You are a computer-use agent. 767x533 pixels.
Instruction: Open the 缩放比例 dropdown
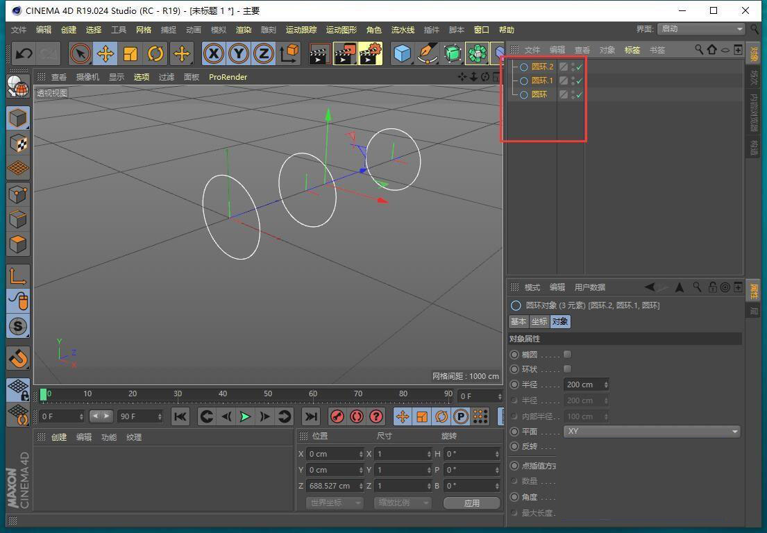pos(403,502)
